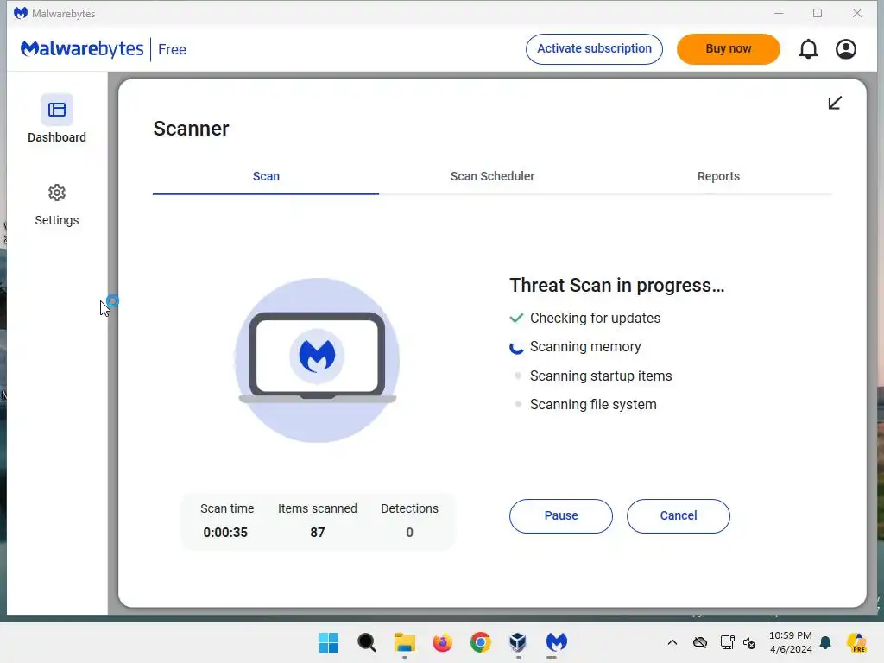Open Google Chrome from taskbar
The height and width of the screenshot is (663, 884).
click(x=480, y=642)
